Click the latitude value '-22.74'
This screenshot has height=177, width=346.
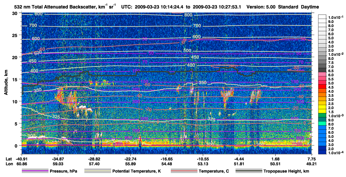coord(130,159)
